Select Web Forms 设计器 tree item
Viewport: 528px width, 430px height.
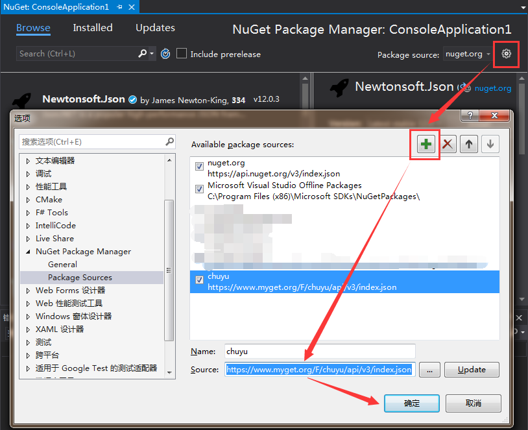[x=70, y=291]
